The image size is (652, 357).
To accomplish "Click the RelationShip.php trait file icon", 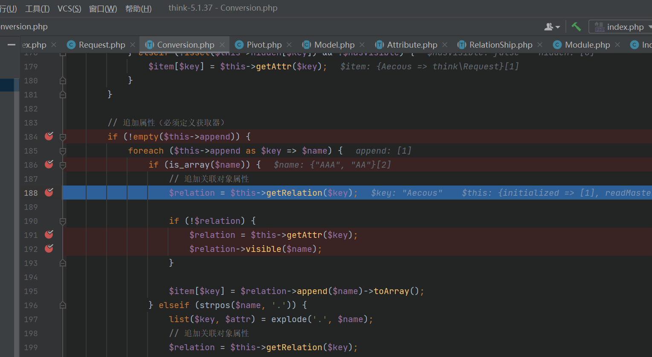I will [x=462, y=45].
